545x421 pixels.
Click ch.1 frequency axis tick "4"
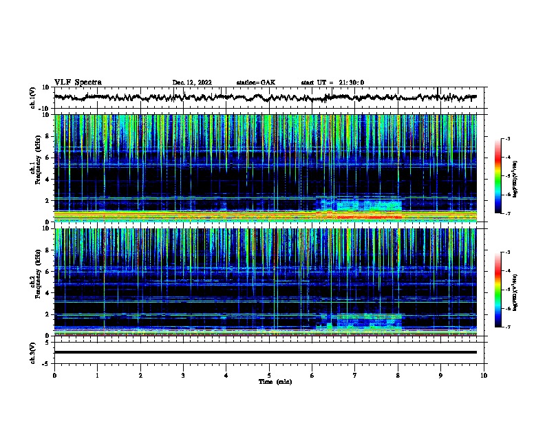point(47,180)
